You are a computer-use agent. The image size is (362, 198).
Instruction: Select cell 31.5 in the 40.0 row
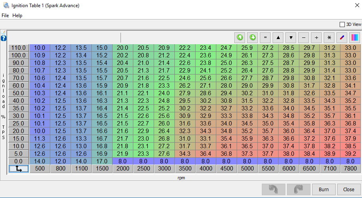247,101
